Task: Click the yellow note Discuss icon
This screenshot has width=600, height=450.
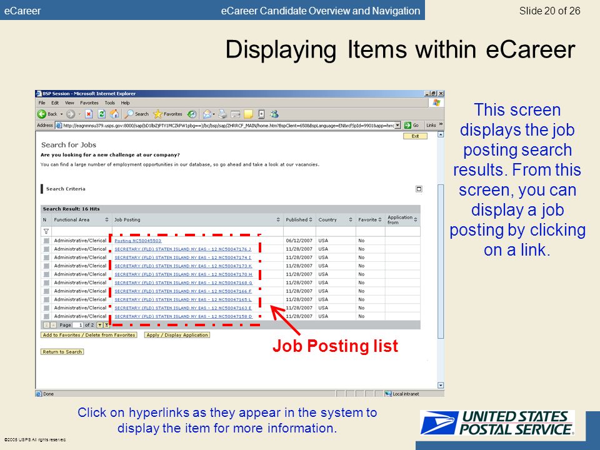Action: (x=248, y=114)
